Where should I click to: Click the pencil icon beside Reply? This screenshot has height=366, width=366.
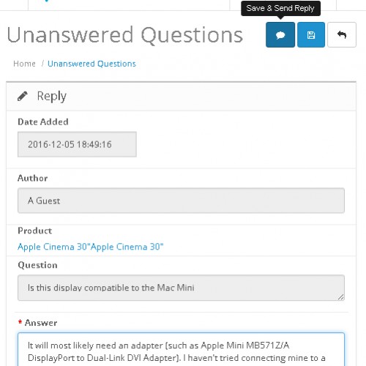23,96
